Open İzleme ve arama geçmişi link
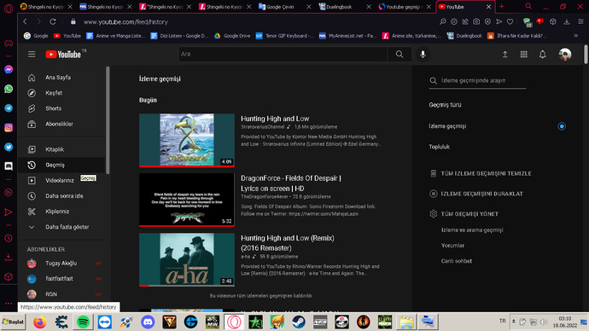Viewport: 589px width, 331px height. tap(472, 230)
